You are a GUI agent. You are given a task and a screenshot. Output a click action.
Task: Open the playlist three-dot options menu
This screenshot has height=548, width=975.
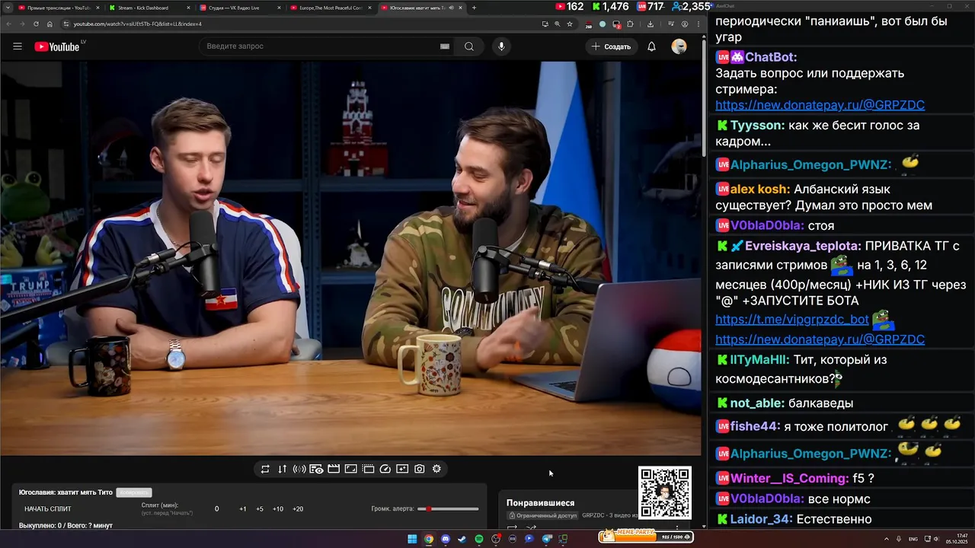677,527
